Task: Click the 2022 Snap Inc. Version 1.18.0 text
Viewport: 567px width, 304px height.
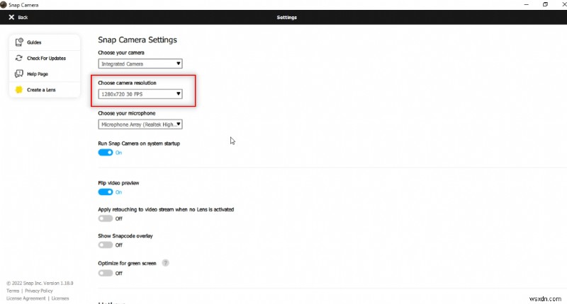Action: tap(40, 283)
